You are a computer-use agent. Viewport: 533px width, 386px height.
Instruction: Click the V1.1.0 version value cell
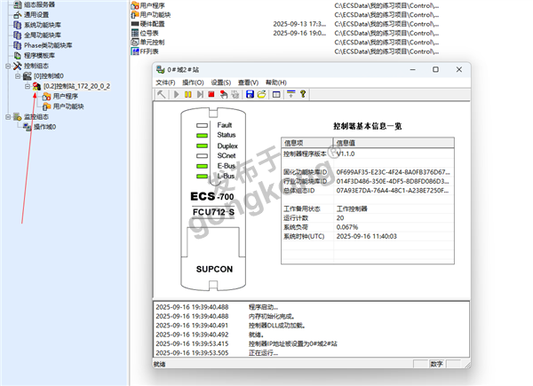(394, 154)
